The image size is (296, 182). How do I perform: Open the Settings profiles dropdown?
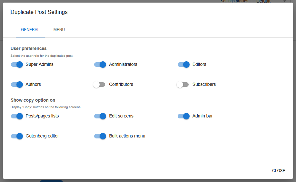coord(271,1)
